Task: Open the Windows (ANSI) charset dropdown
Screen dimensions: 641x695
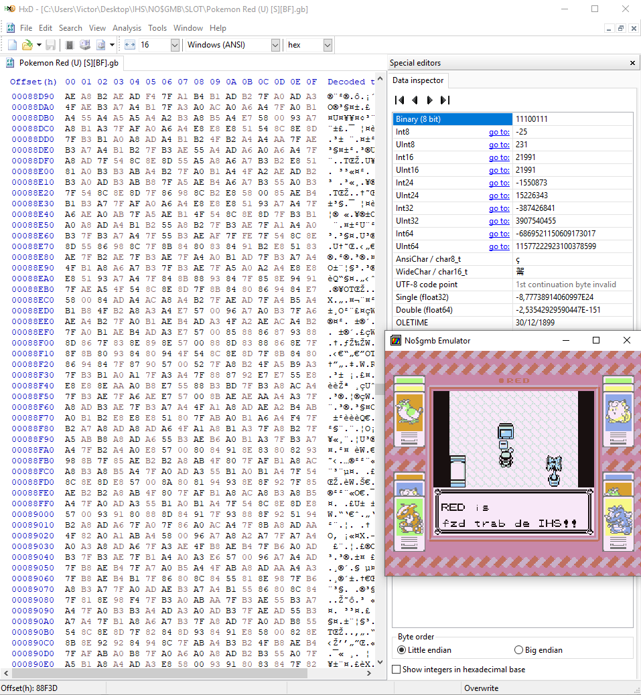Action: (275, 45)
